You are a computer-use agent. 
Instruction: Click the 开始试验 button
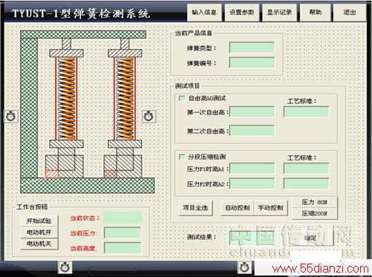click(39, 221)
